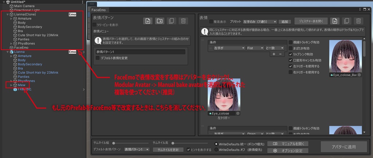Open the と一致 comparison dropdown
The image size is (373, 158).
pos(275,48)
